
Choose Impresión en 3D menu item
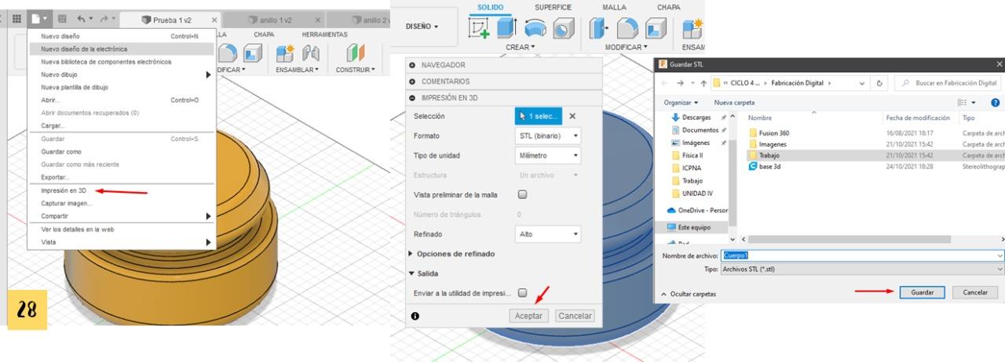point(64,190)
